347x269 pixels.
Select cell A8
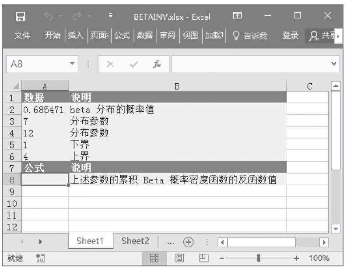click(x=45, y=180)
